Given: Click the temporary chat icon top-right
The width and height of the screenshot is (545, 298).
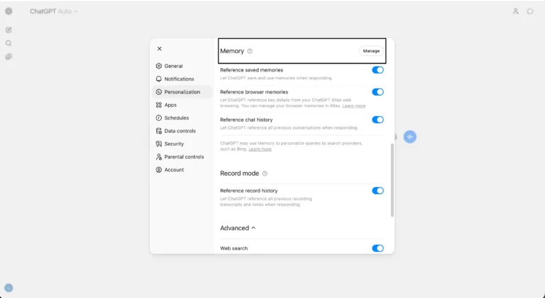Looking at the screenshot, I should click(x=529, y=11).
